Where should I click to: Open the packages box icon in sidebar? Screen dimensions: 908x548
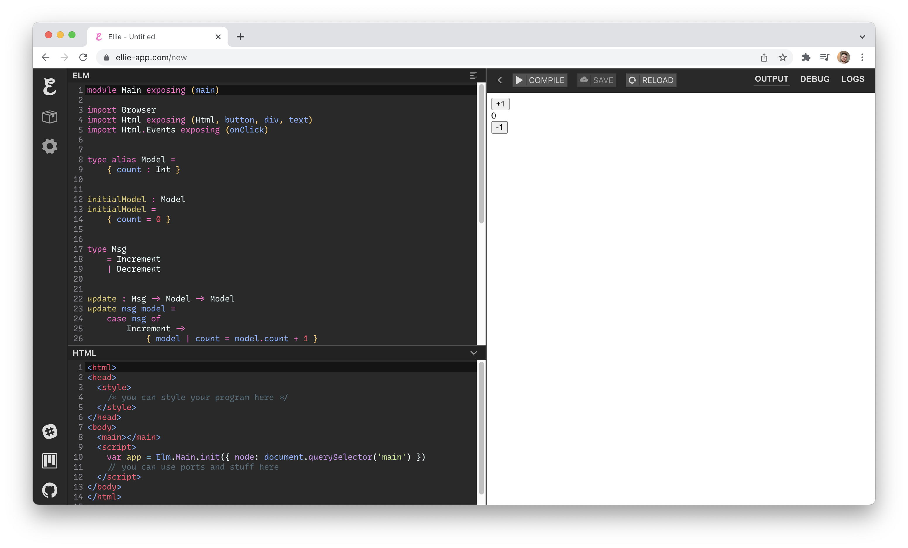50,117
